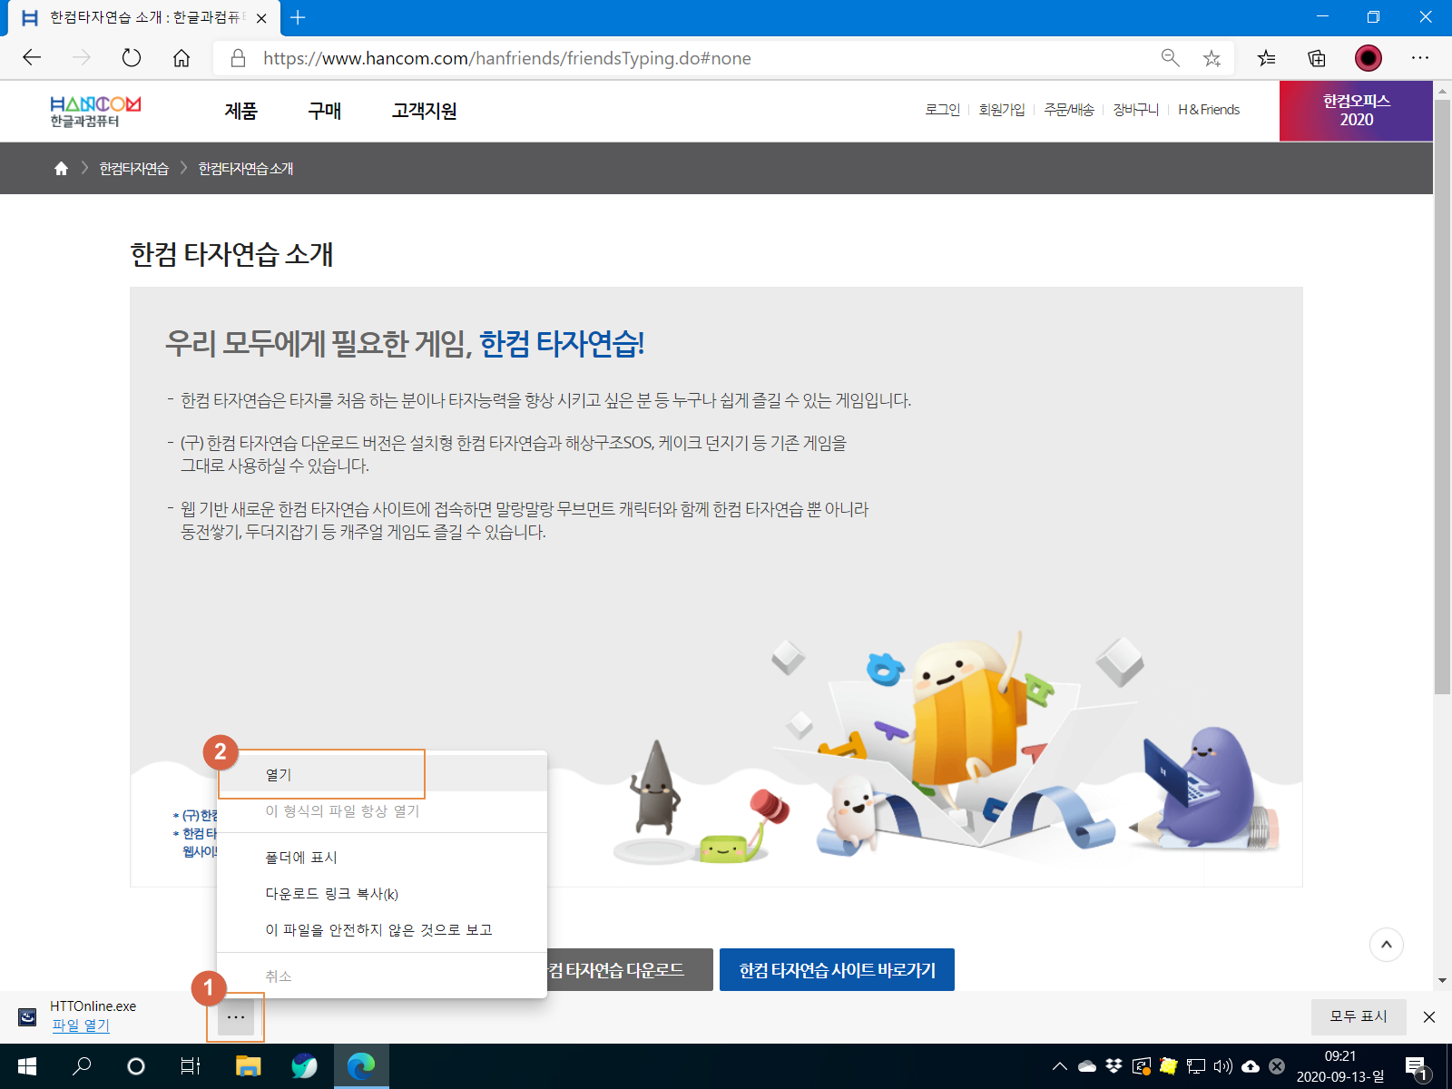Open the notification center icon
Image resolution: width=1452 pixels, height=1089 pixels.
[1417, 1068]
